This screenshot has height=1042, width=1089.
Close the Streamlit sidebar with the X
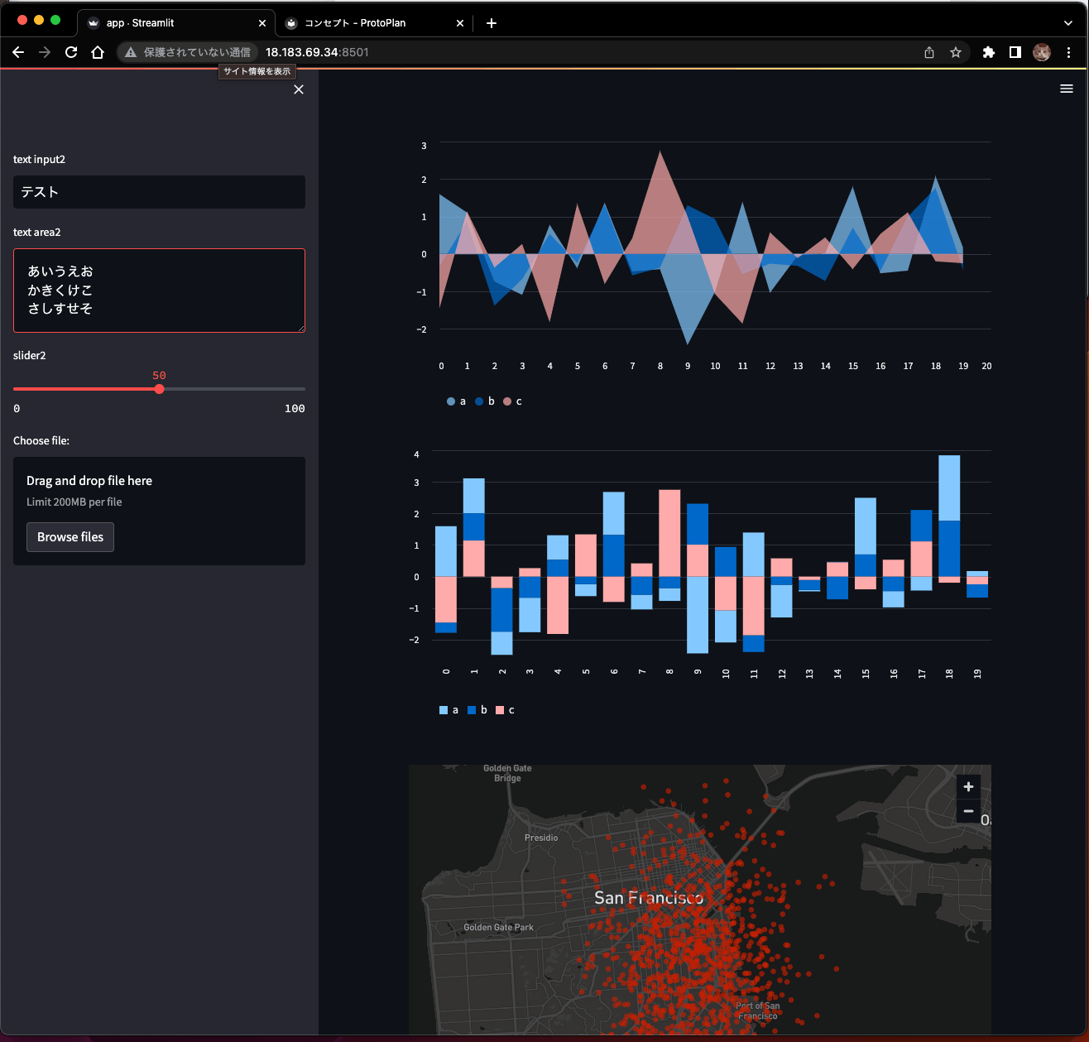pos(299,89)
